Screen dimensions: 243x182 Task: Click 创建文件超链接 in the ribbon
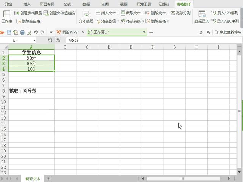(x=59, y=13)
